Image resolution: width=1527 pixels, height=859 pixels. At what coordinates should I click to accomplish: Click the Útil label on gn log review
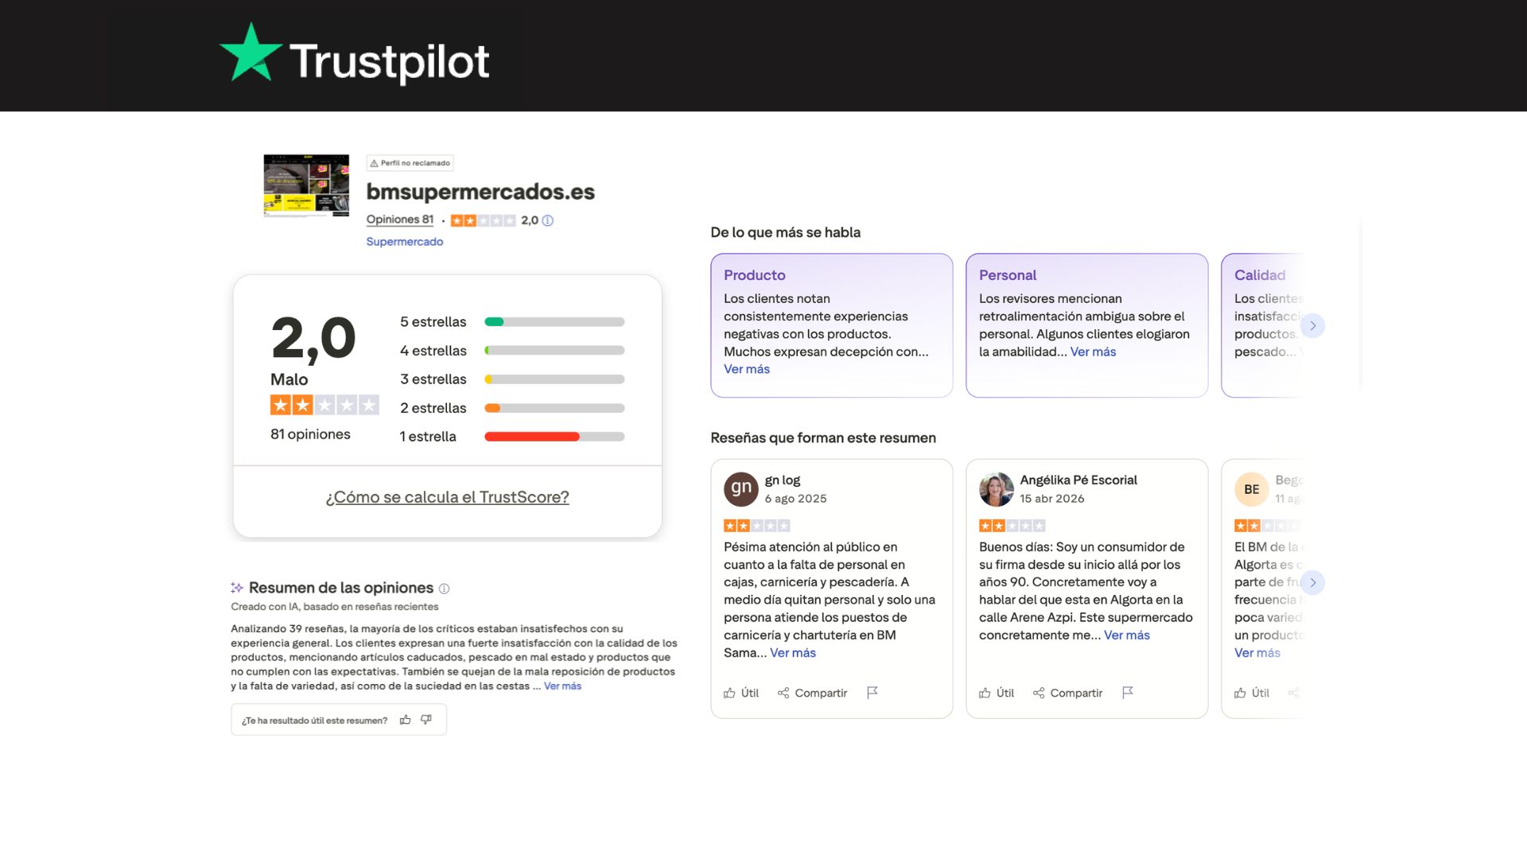point(750,693)
